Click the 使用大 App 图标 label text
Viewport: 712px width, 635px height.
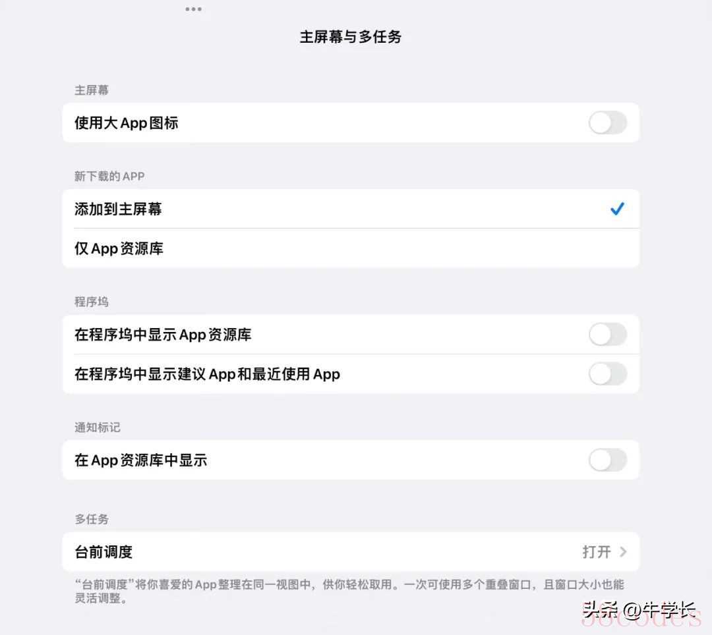pos(126,123)
